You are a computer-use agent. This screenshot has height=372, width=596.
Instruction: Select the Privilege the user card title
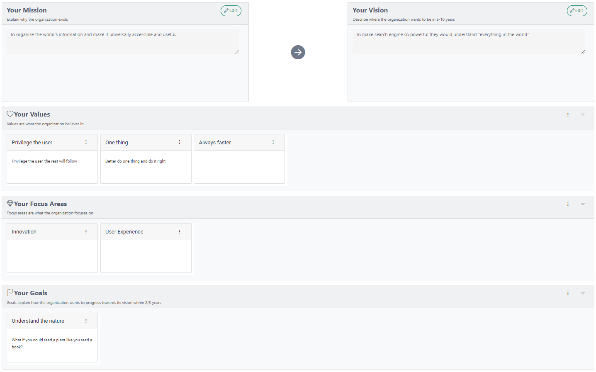click(x=32, y=143)
